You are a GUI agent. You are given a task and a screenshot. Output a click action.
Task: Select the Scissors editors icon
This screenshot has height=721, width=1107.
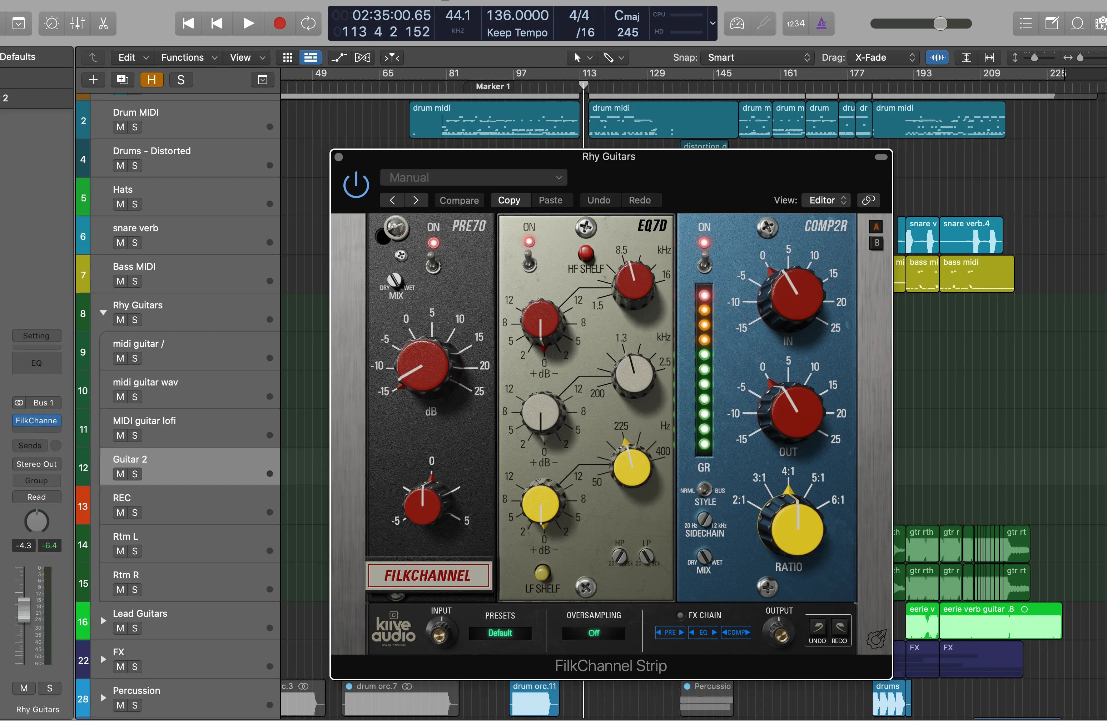[x=103, y=23]
